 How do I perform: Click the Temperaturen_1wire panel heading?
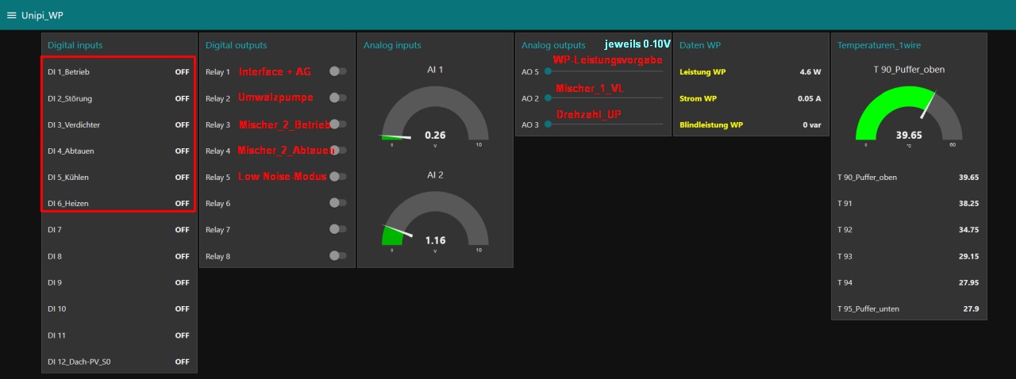(x=879, y=45)
